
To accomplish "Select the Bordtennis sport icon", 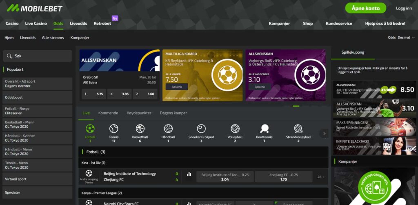I will point(264,129).
